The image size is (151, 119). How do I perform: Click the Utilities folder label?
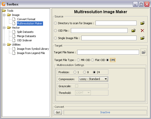[16, 45]
